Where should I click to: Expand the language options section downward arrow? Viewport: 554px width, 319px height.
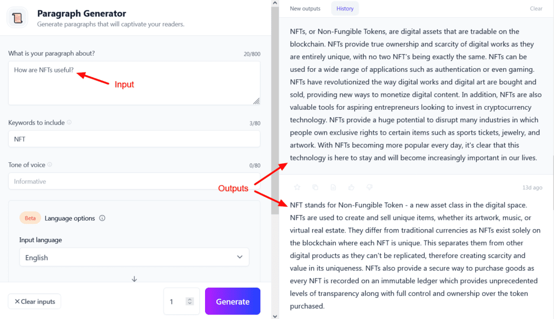134,279
